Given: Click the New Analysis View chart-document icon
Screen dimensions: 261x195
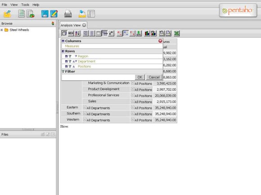Looking at the screenshot, I should pyautogui.click(x=31, y=13).
